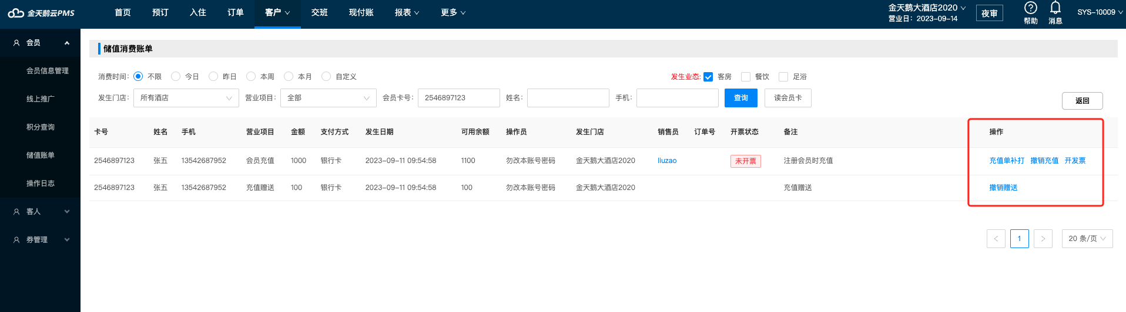Open 操作日志 in sidebar
This screenshot has height=312, width=1126.
(x=41, y=184)
